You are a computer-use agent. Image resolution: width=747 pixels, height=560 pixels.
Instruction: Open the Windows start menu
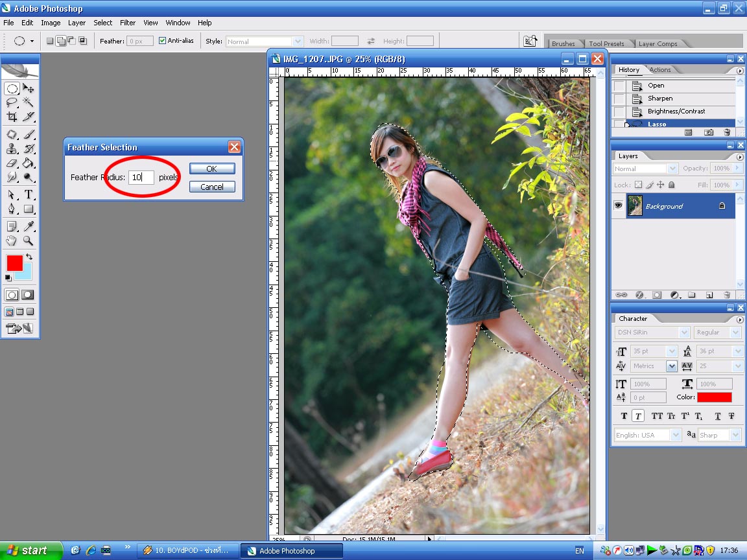(x=31, y=550)
